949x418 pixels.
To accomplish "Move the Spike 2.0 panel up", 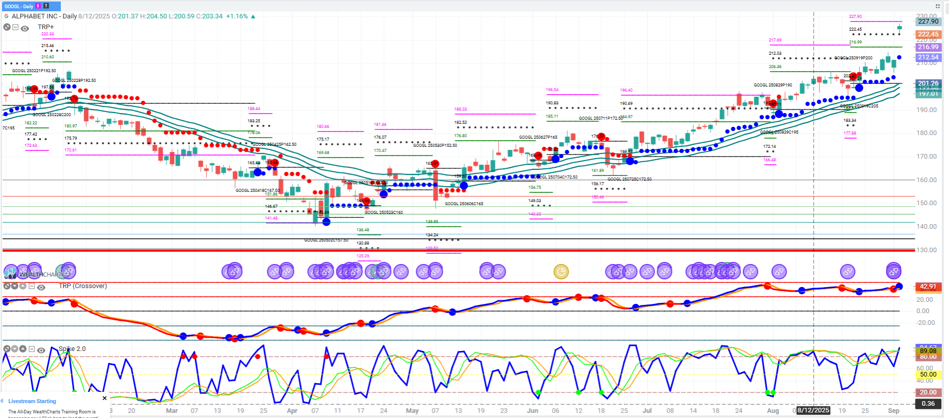I will point(22,349).
